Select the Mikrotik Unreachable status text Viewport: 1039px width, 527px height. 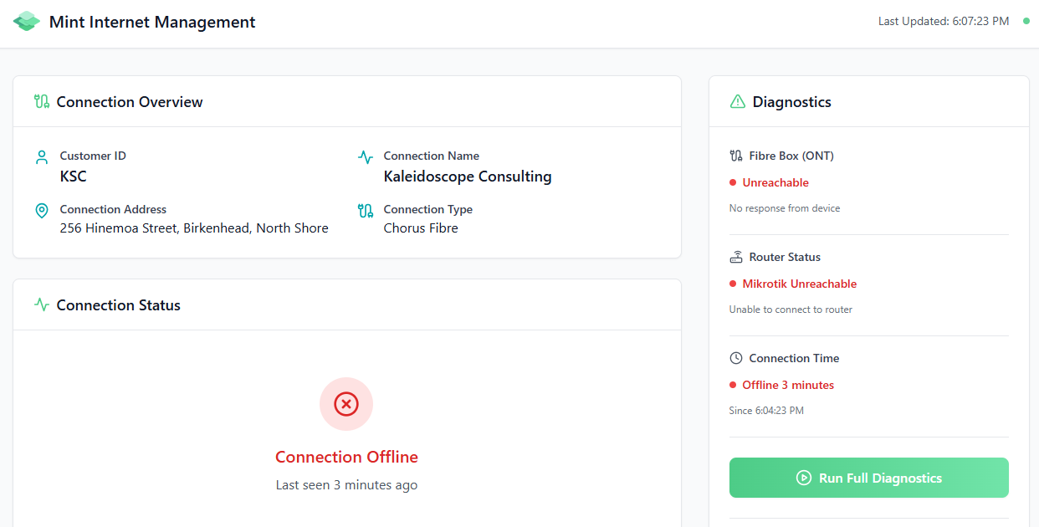click(800, 284)
